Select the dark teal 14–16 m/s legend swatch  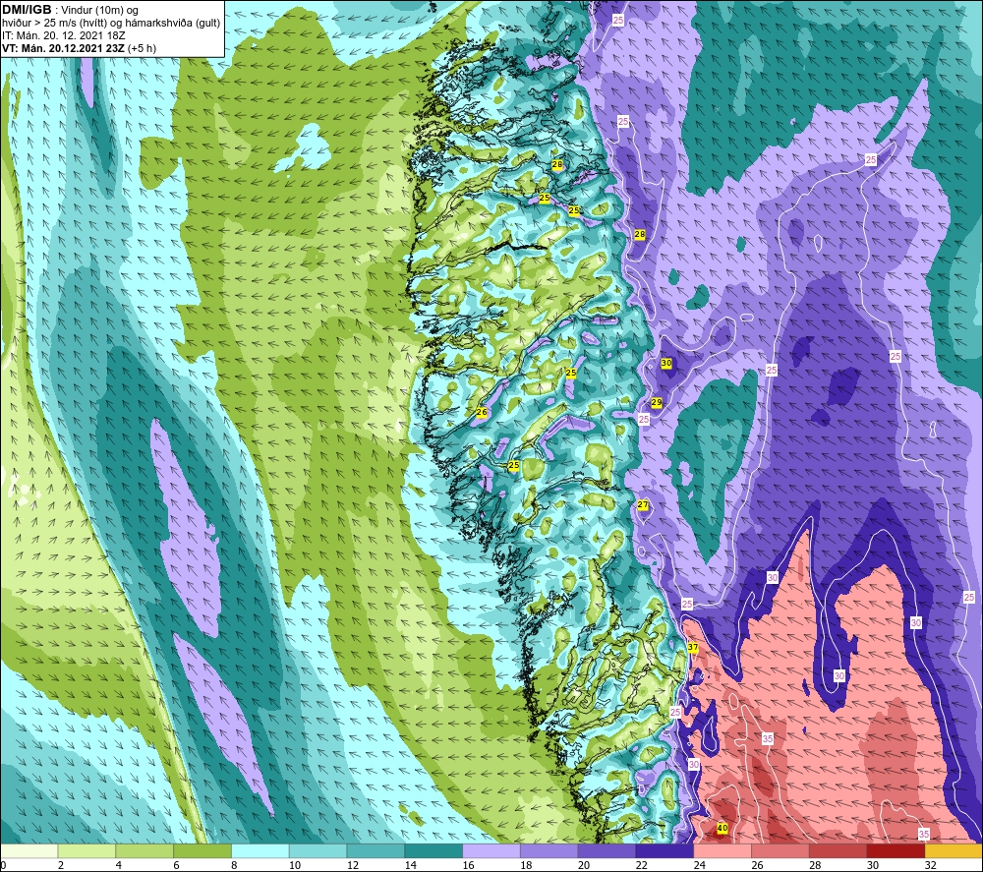[x=434, y=850]
